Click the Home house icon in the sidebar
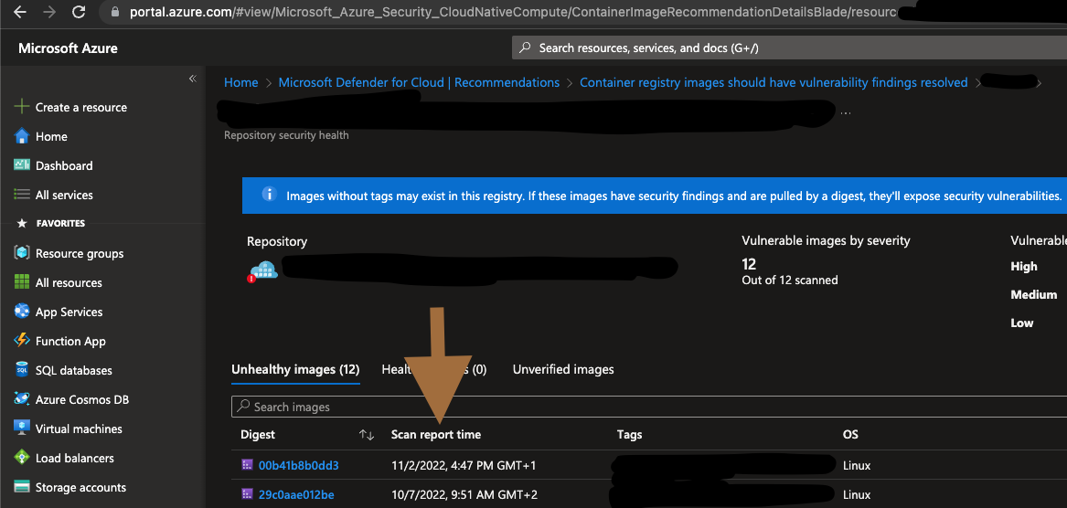 22,136
